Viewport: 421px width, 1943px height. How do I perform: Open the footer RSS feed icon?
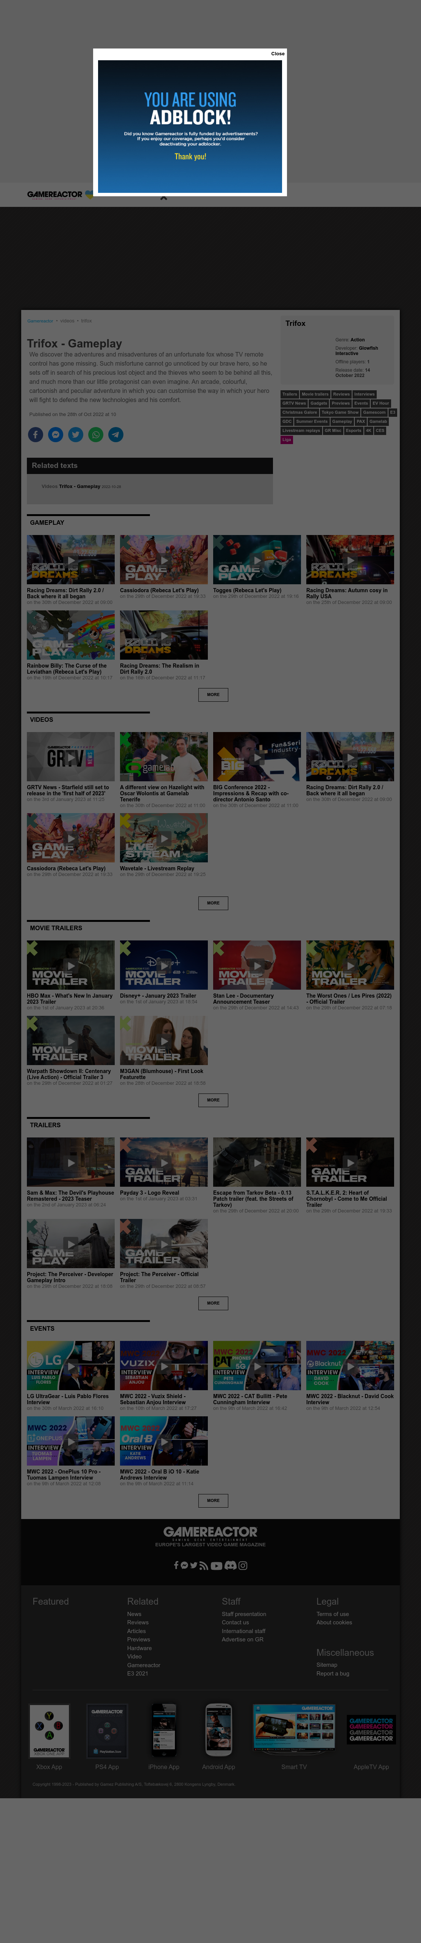pyautogui.click(x=203, y=1565)
